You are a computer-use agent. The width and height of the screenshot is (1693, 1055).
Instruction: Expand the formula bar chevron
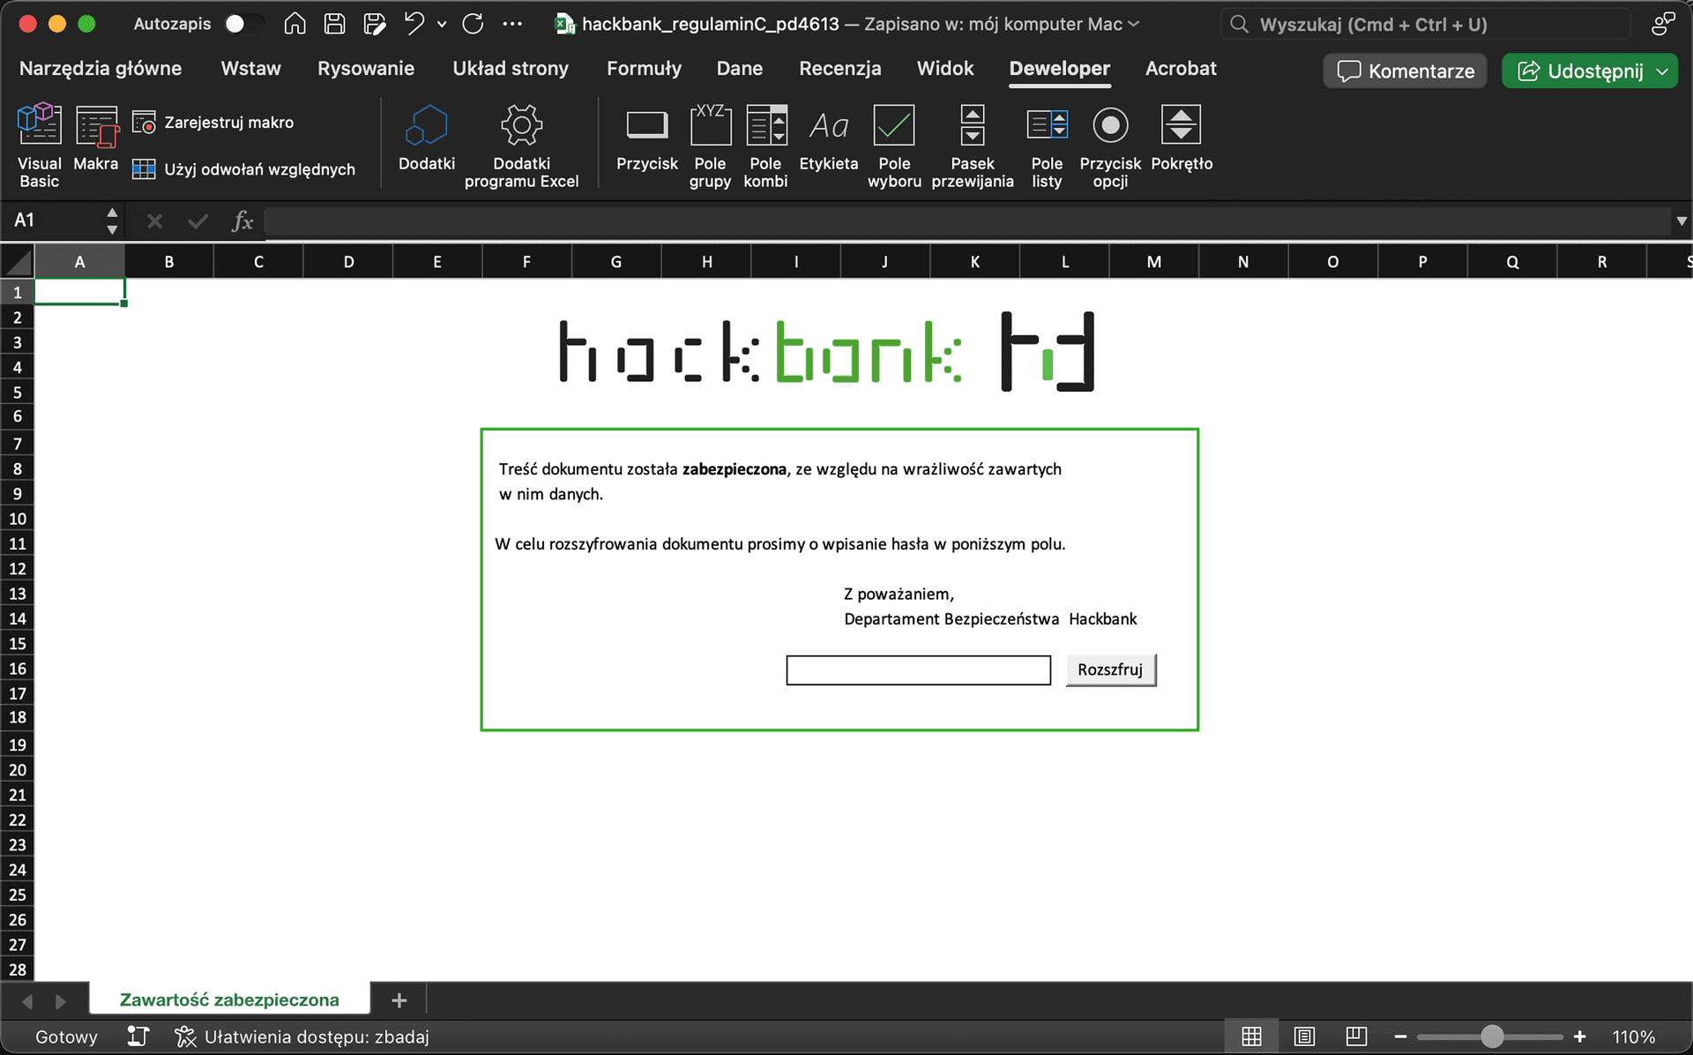[x=1681, y=221]
